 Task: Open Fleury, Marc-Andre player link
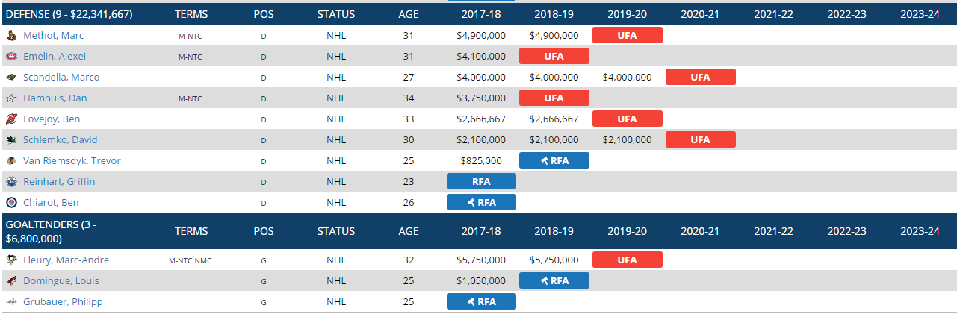click(x=66, y=260)
